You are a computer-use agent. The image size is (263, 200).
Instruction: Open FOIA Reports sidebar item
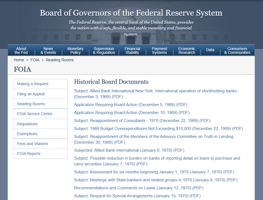coord(41,154)
